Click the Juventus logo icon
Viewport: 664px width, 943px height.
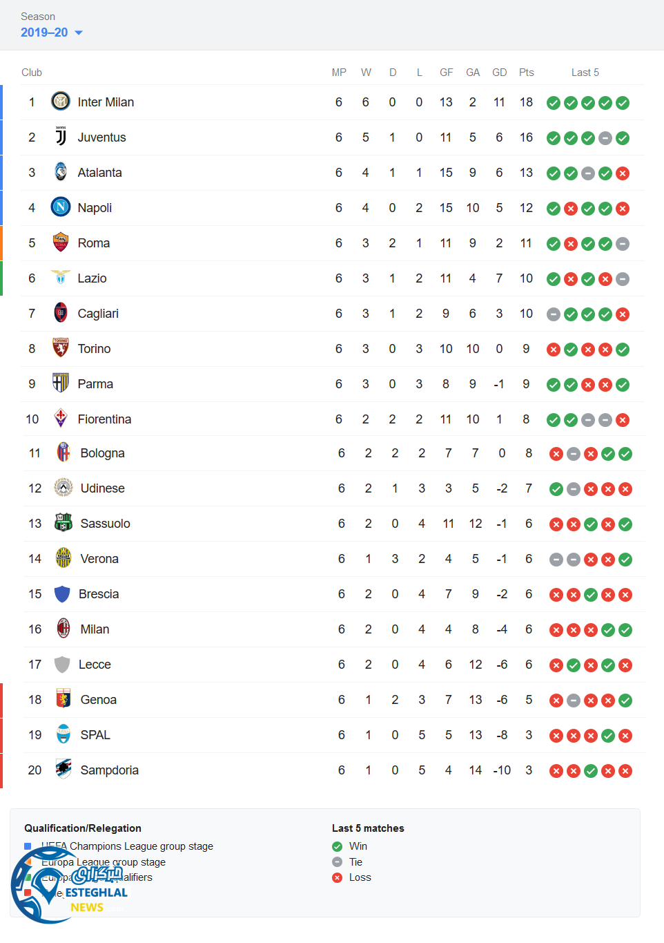(x=61, y=137)
